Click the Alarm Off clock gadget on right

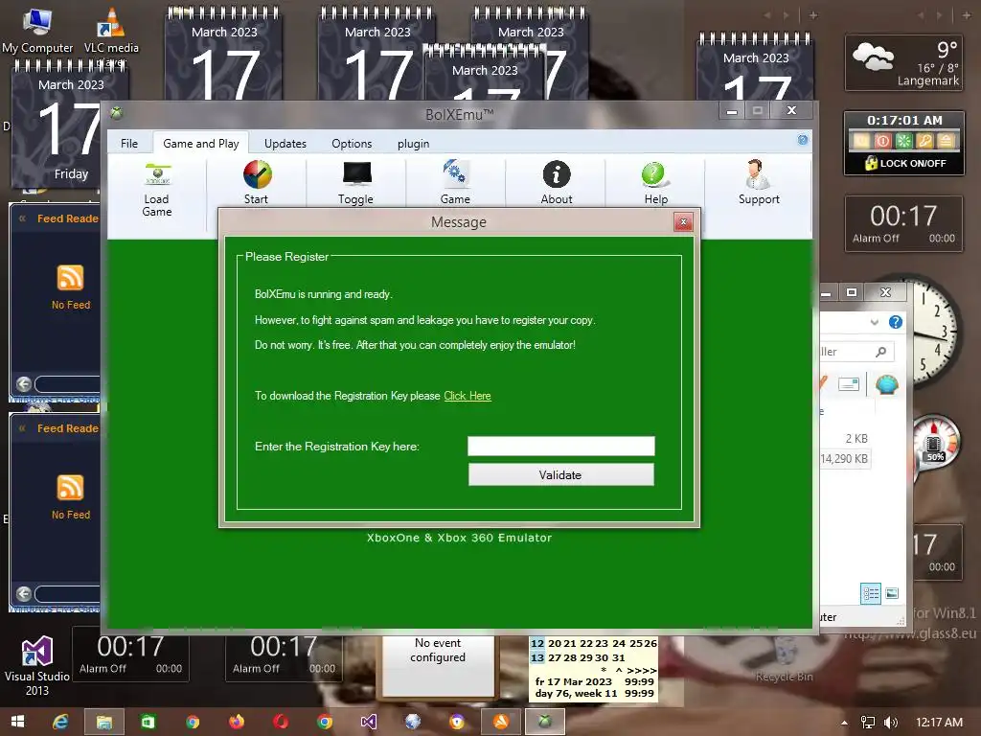[x=903, y=223]
